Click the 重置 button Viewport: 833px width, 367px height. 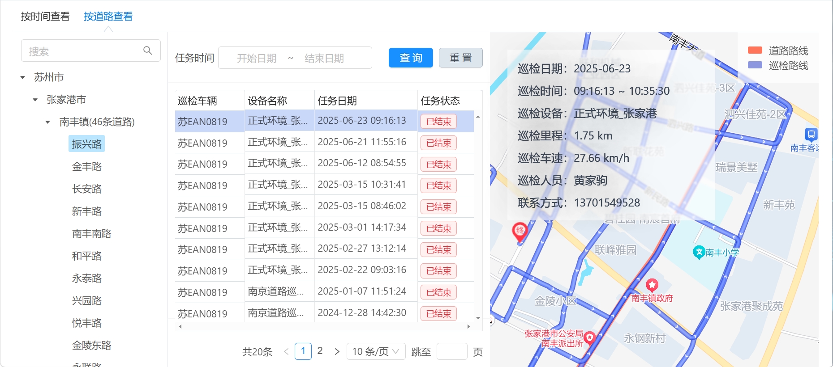click(x=460, y=58)
